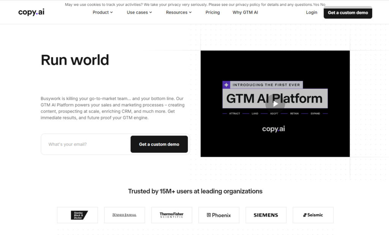Open the Why GTM AI page
Image resolution: width=389 pixels, height=235 pixels.
pos(245,13)
